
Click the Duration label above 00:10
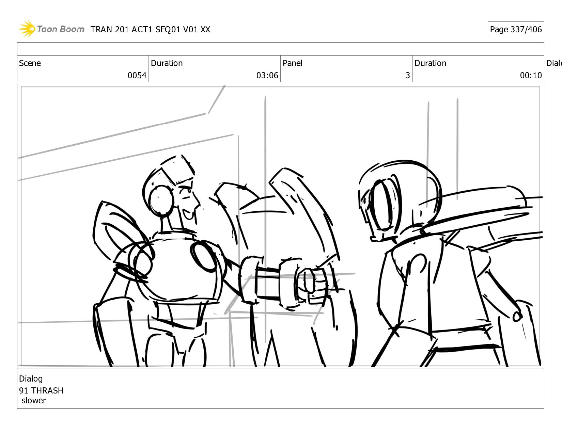(x=431, y=63)
